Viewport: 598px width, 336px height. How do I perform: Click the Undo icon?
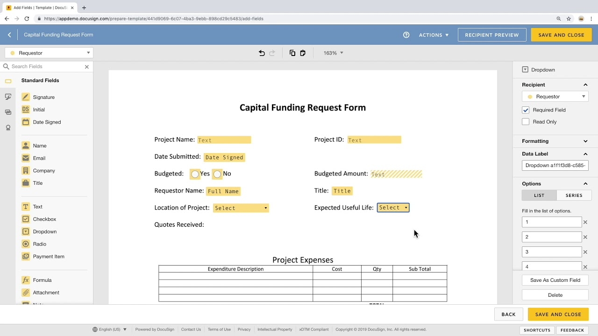(x=261, y=53)
